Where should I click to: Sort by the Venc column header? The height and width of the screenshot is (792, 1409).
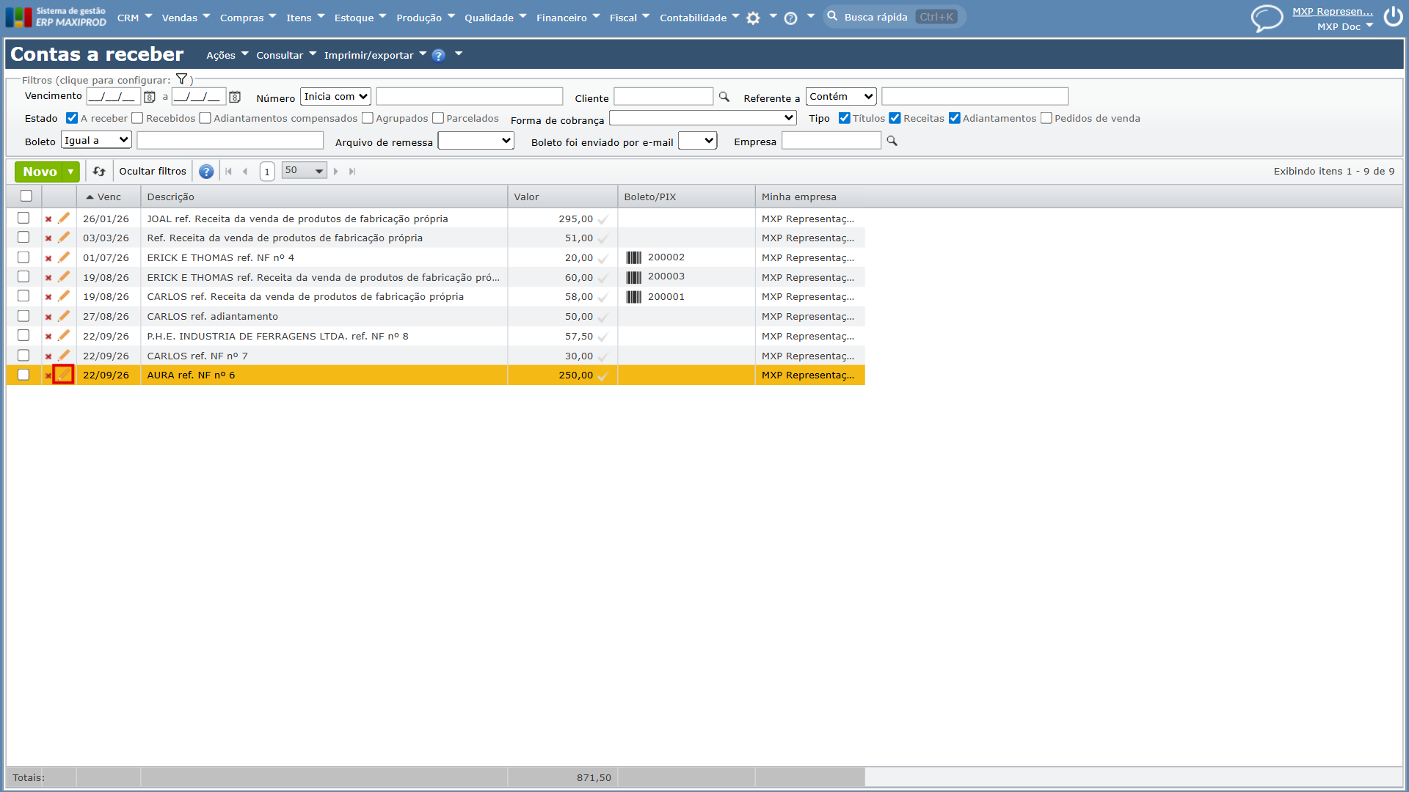click(109, 197)
